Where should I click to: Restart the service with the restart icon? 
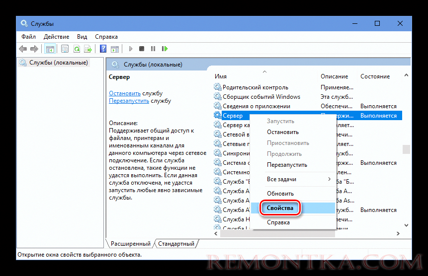pyautogui.click(x=165, y=49)
